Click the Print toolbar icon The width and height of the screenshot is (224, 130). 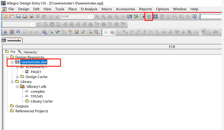pos(25,16)
